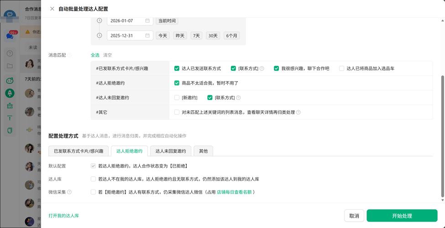Image resolution: width=445 pixels, height=228 pixels.
Task: Click scrollbar down arrow at dialog bottom
Action: click(443, 200)
